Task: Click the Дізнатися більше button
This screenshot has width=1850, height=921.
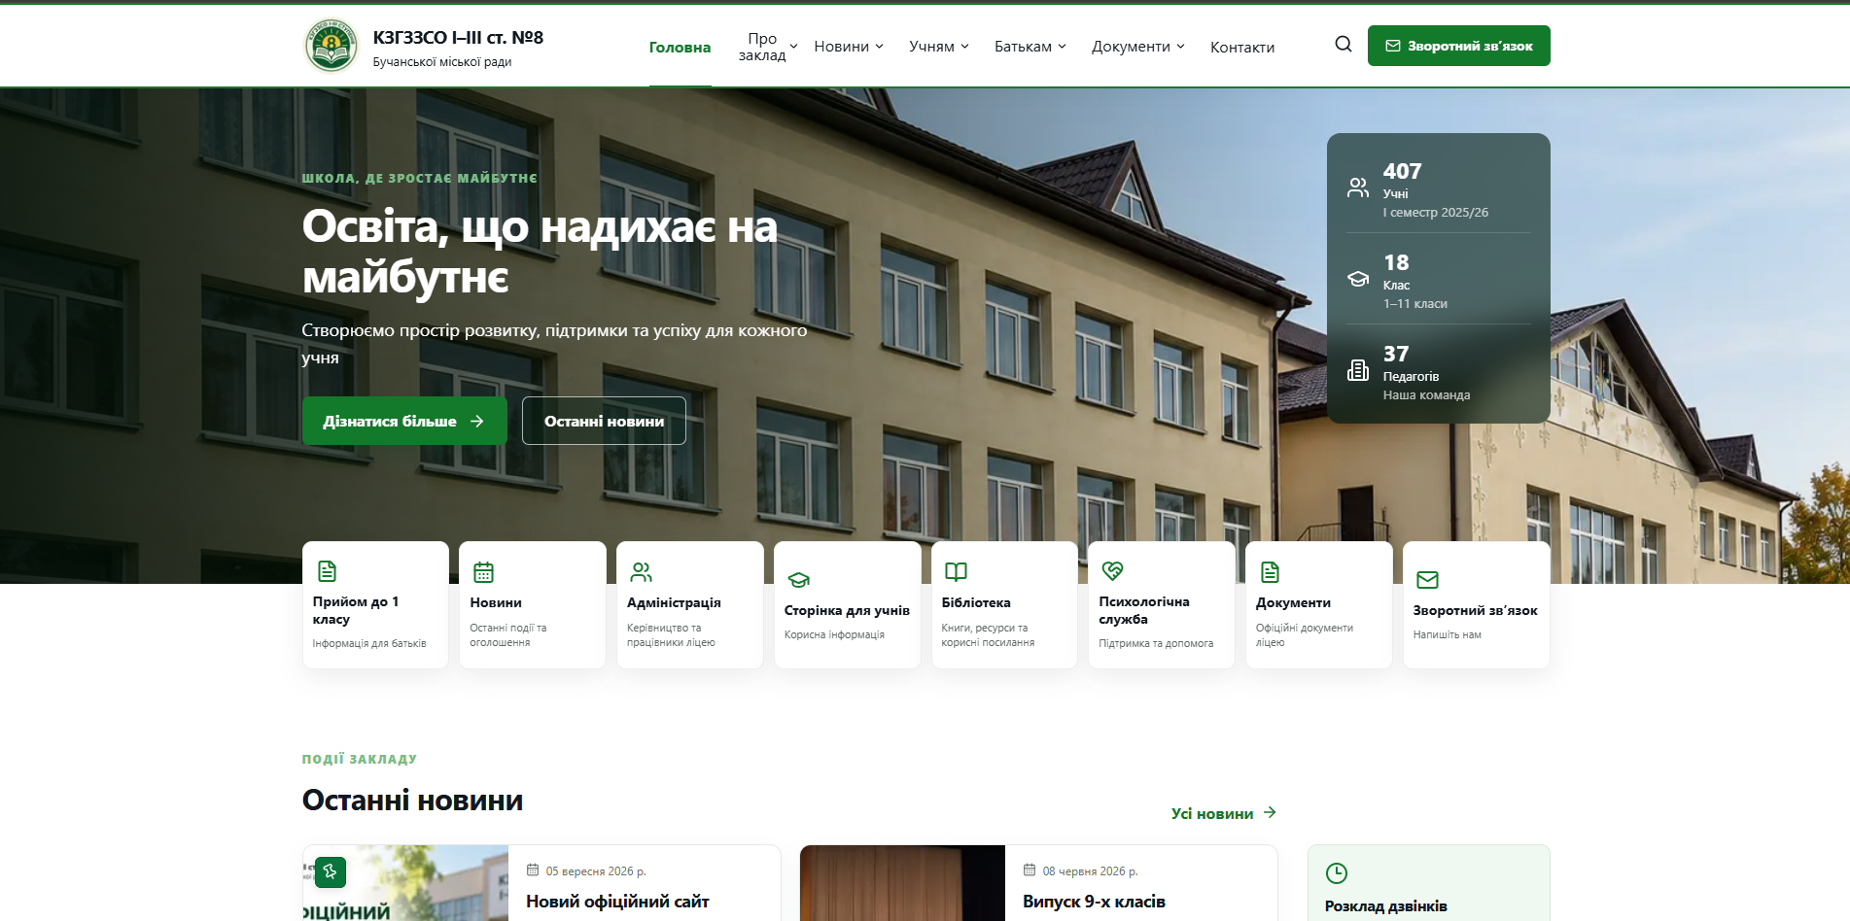Action: coord(404,421)
